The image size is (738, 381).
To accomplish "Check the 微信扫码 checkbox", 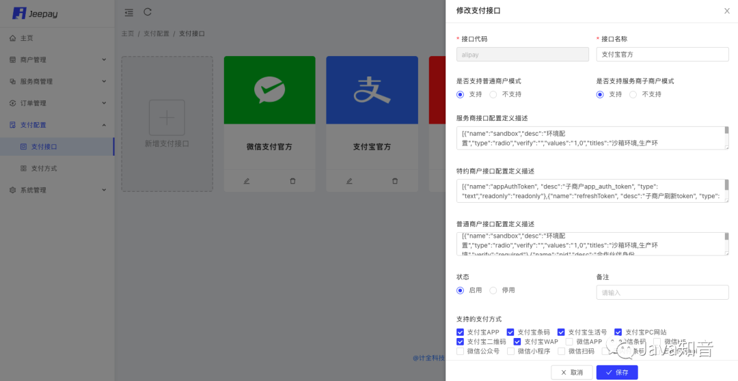I will [561, 351].
